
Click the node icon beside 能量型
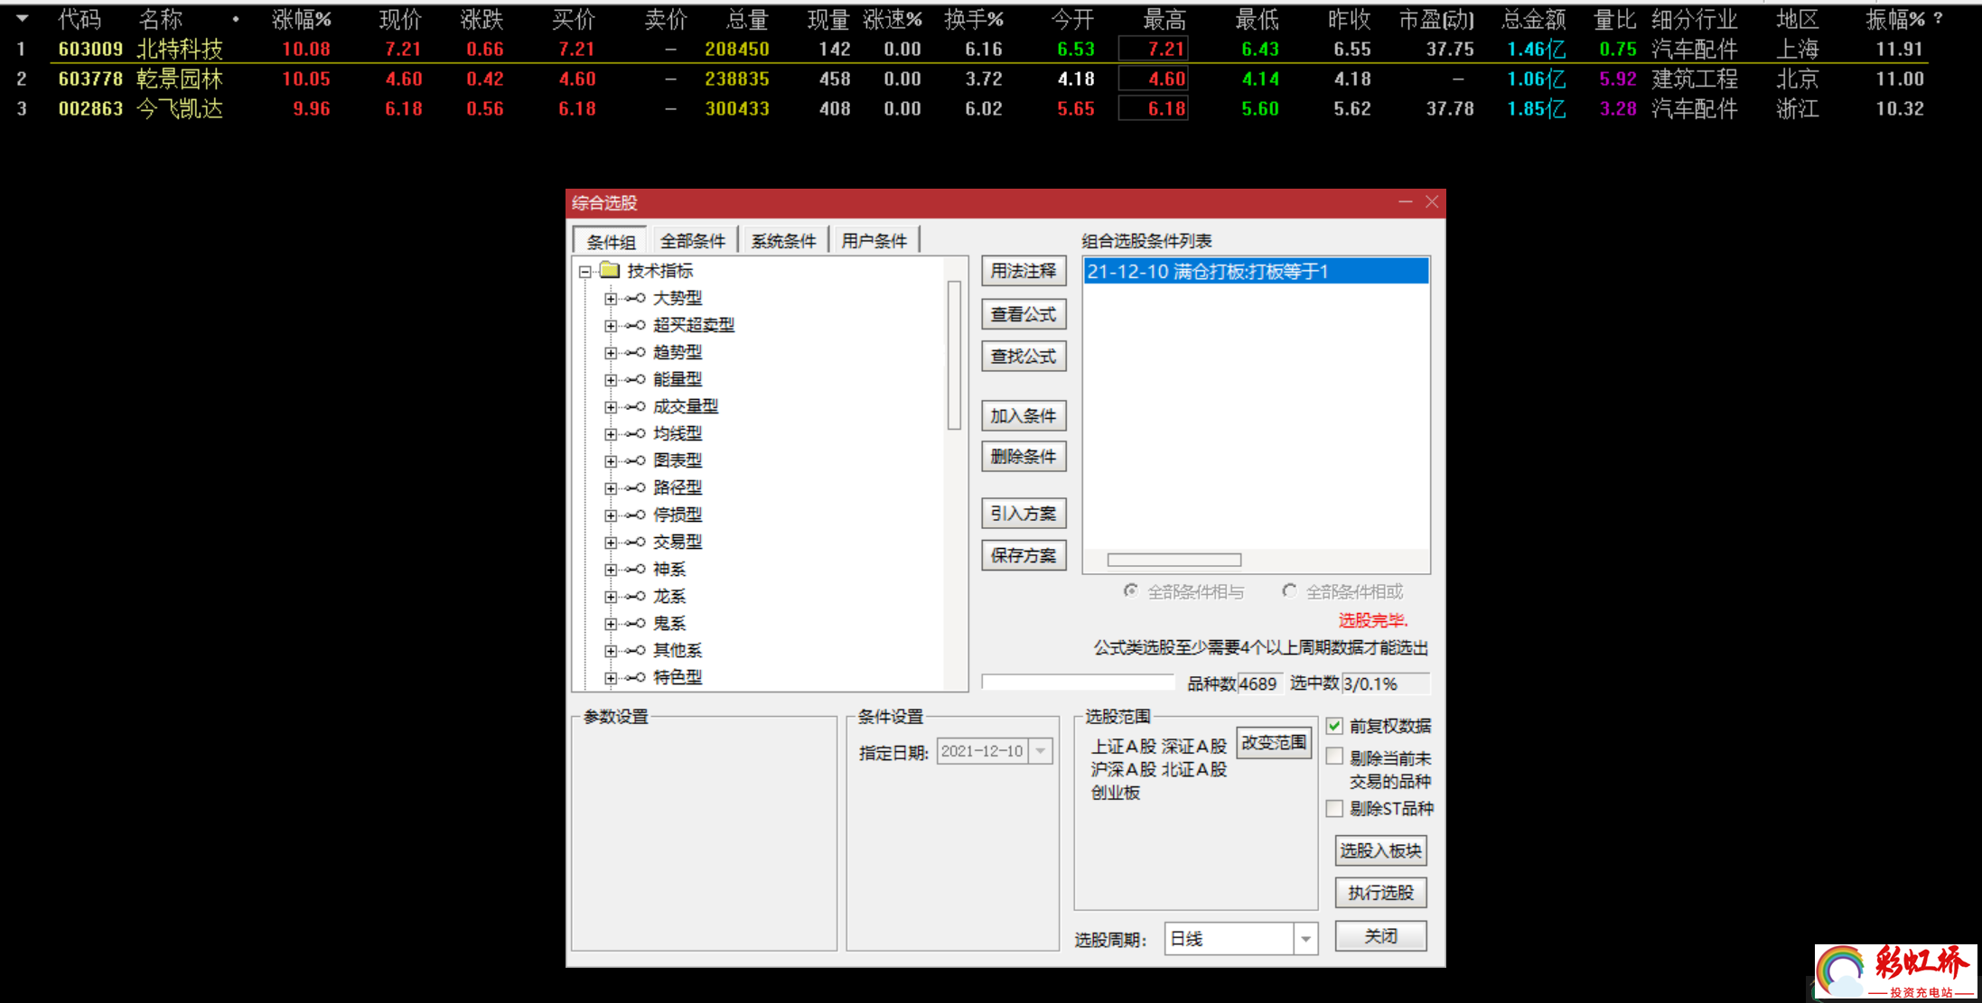pos(635,379)
